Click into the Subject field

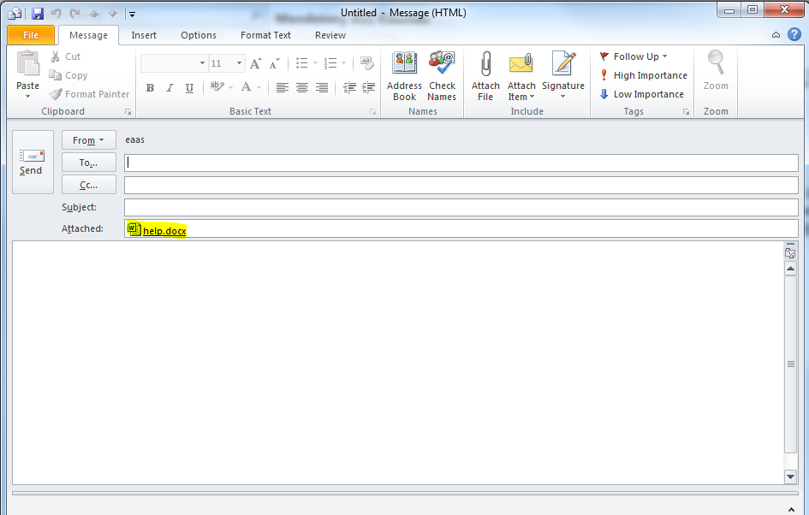click(461, 207)
